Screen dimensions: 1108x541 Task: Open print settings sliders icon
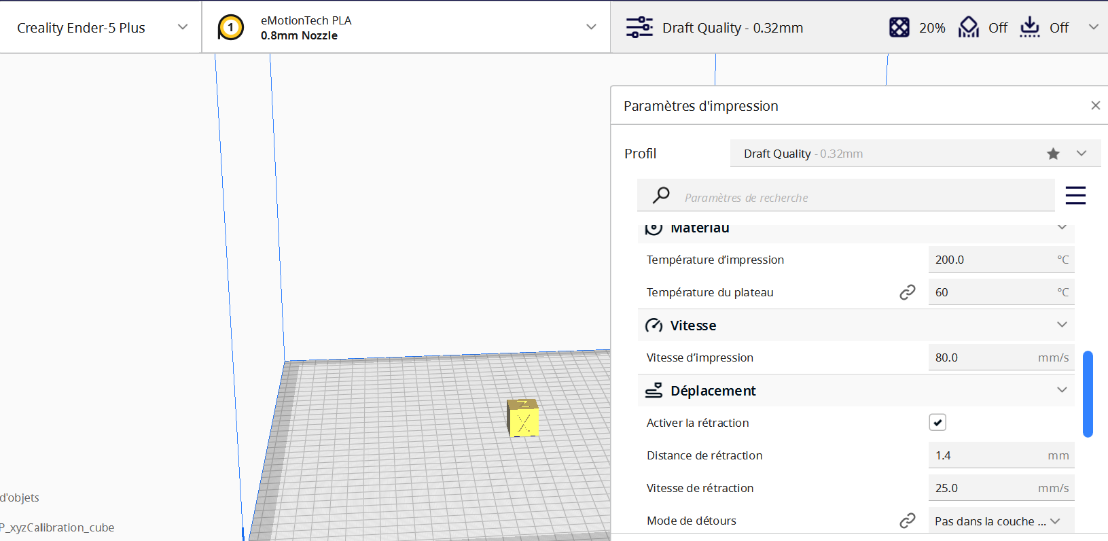639,28
